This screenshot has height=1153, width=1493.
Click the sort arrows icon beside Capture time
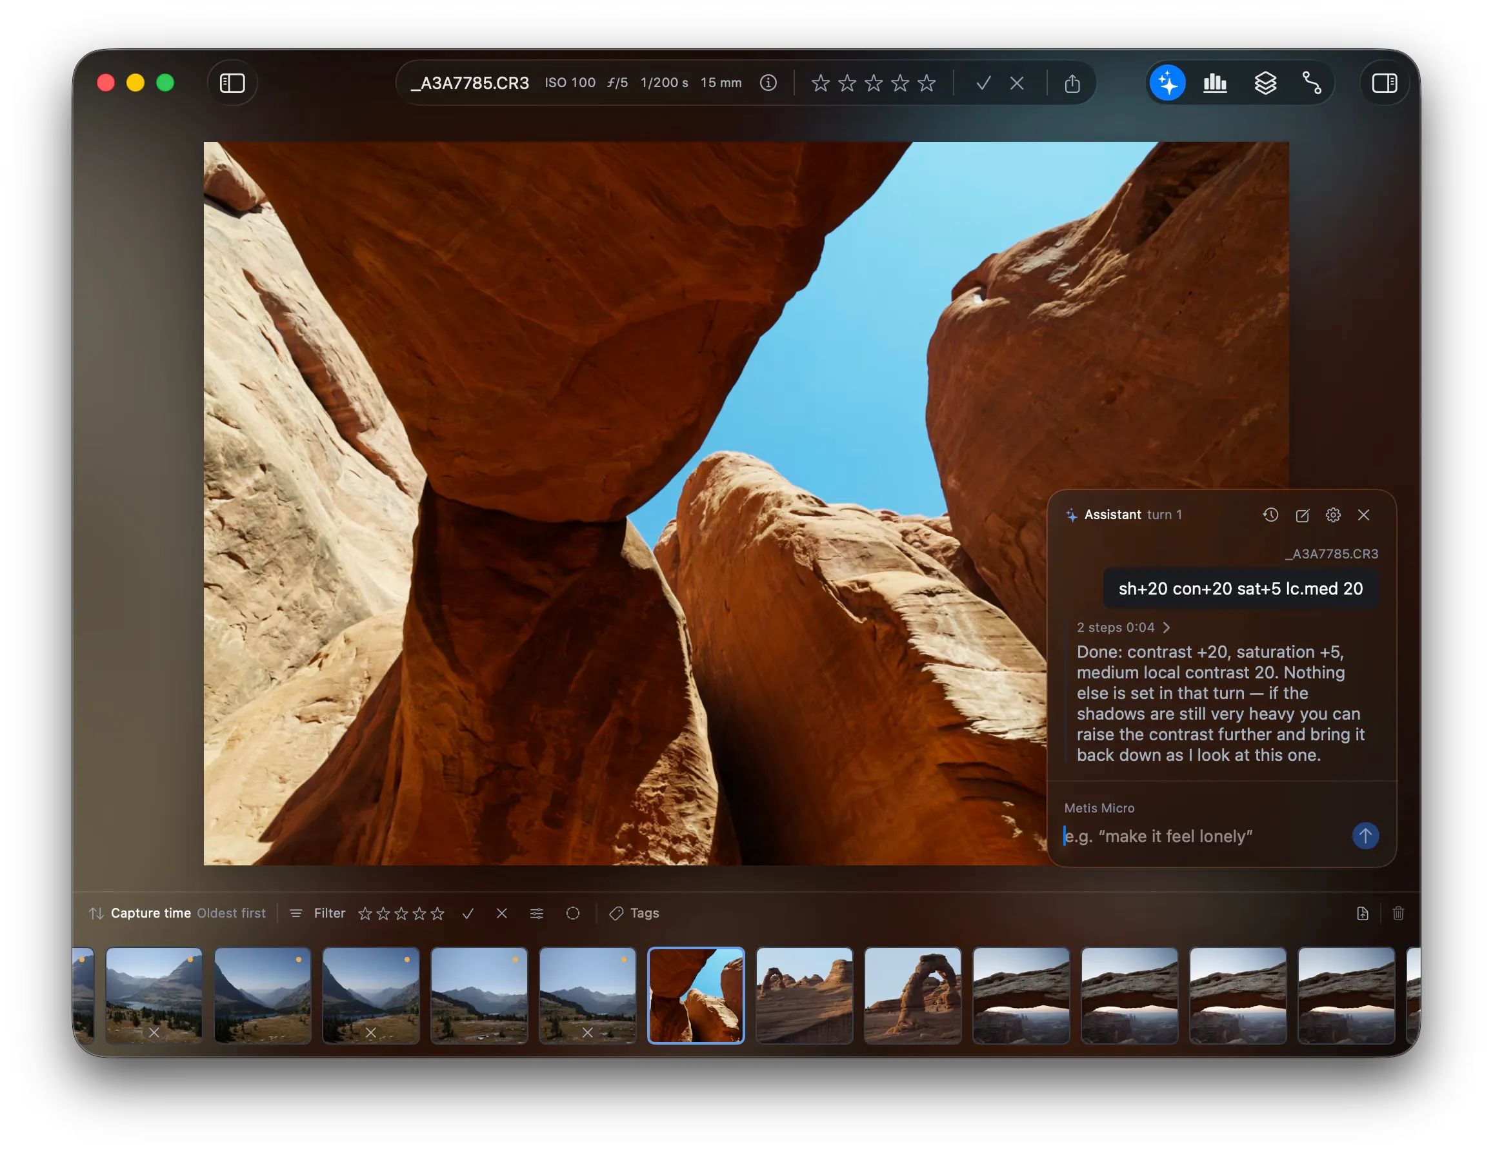pos(96,913)
